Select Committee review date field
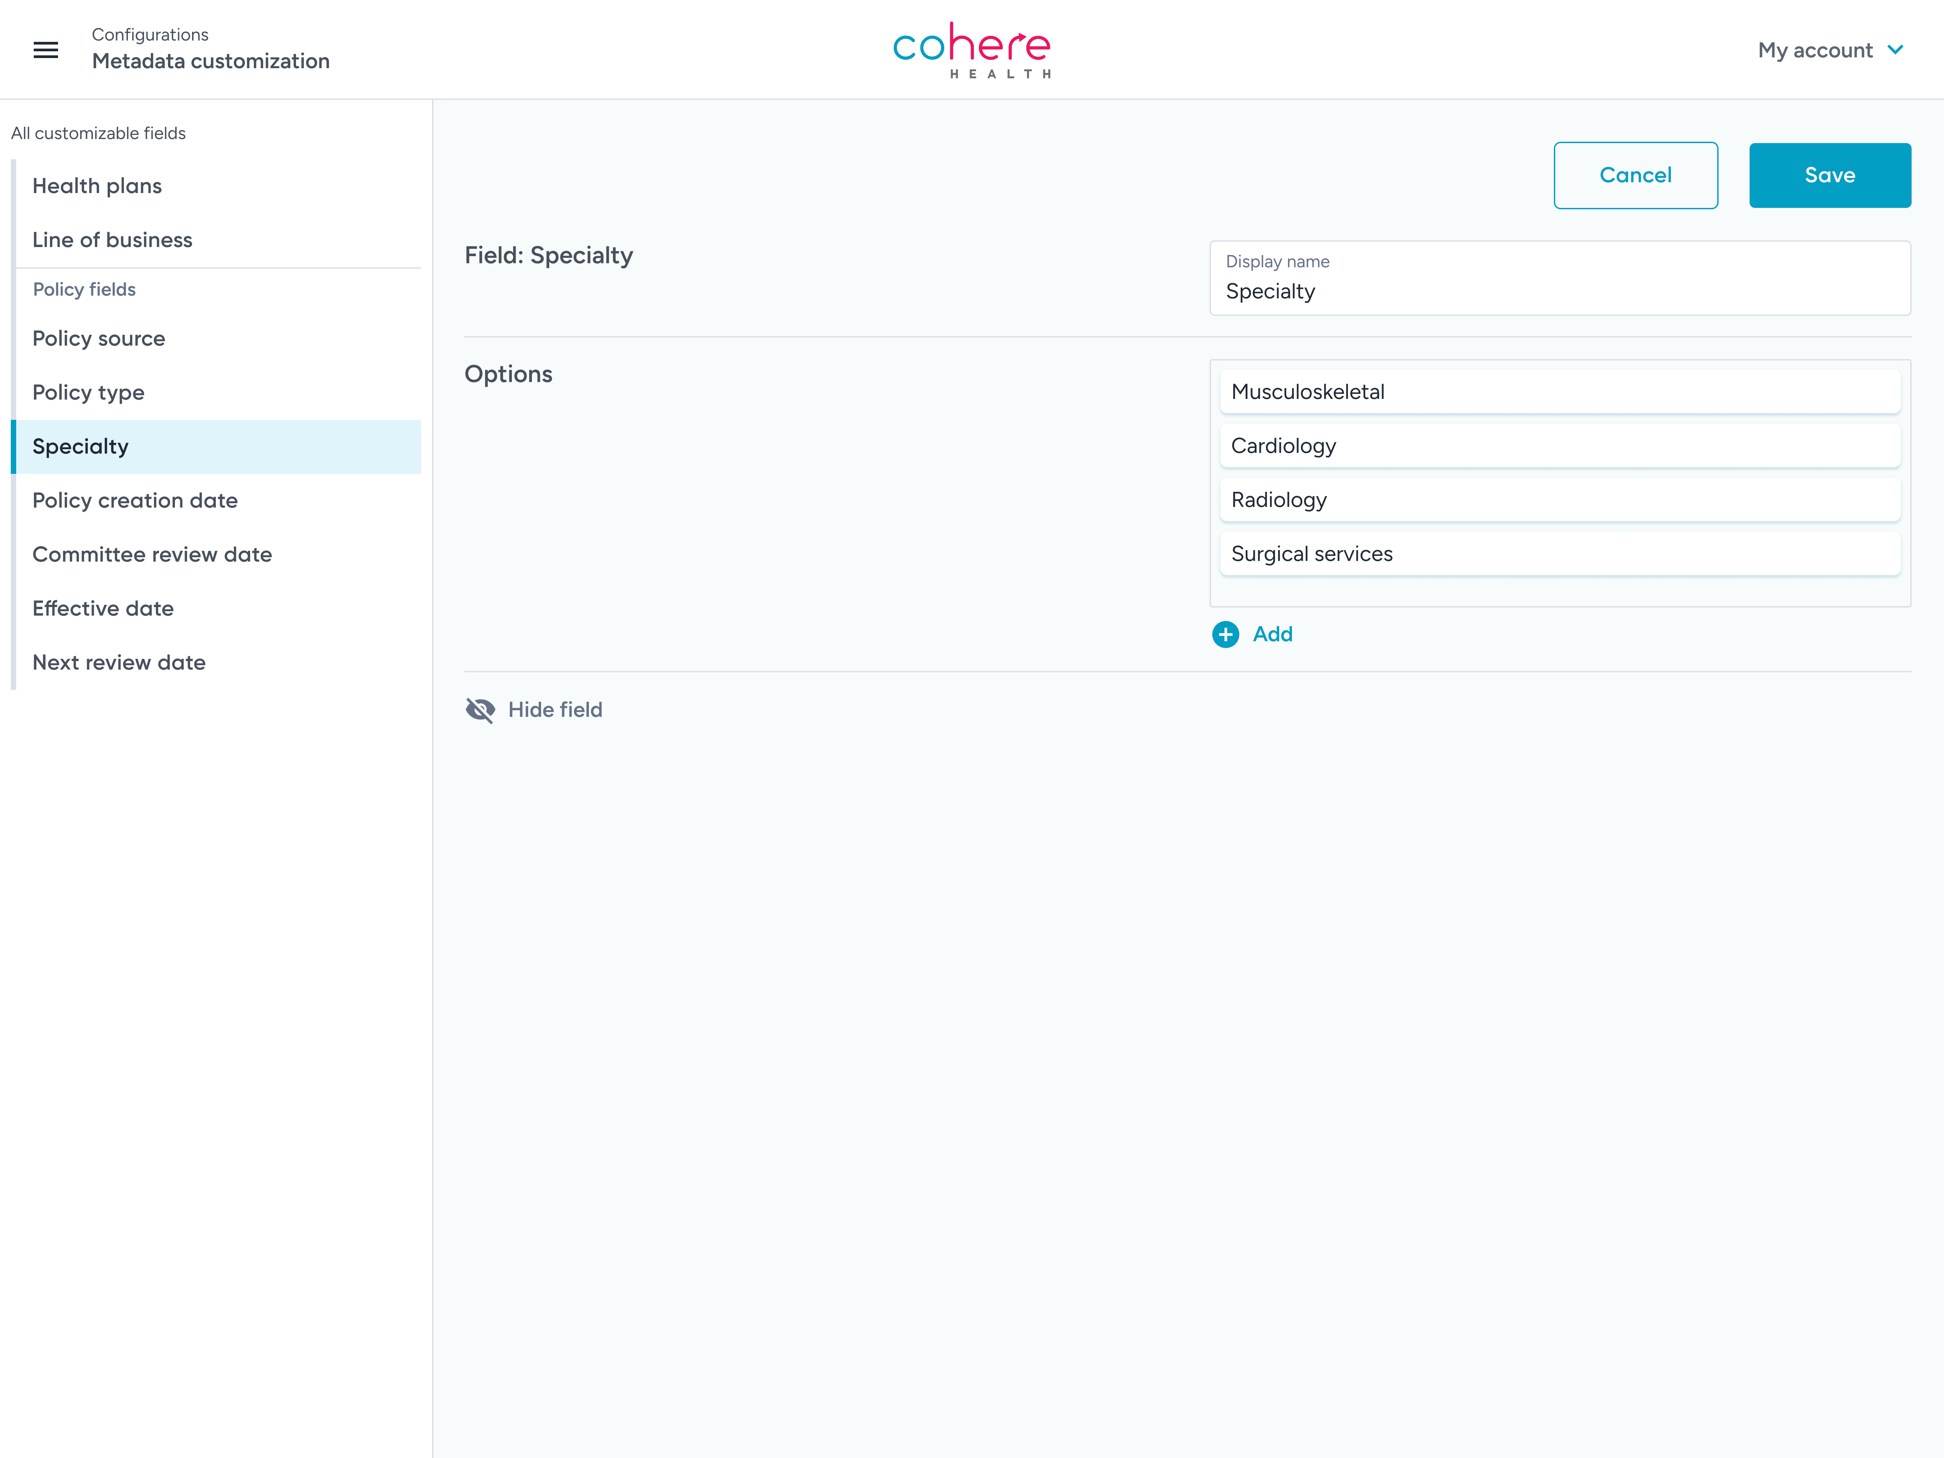 pos(218,555)
